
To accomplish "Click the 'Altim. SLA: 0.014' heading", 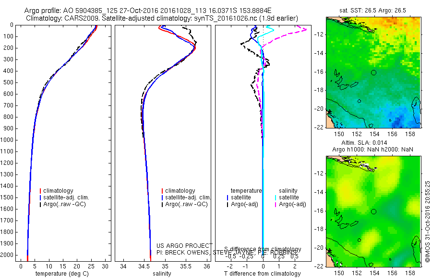I will tap(364, 143).
